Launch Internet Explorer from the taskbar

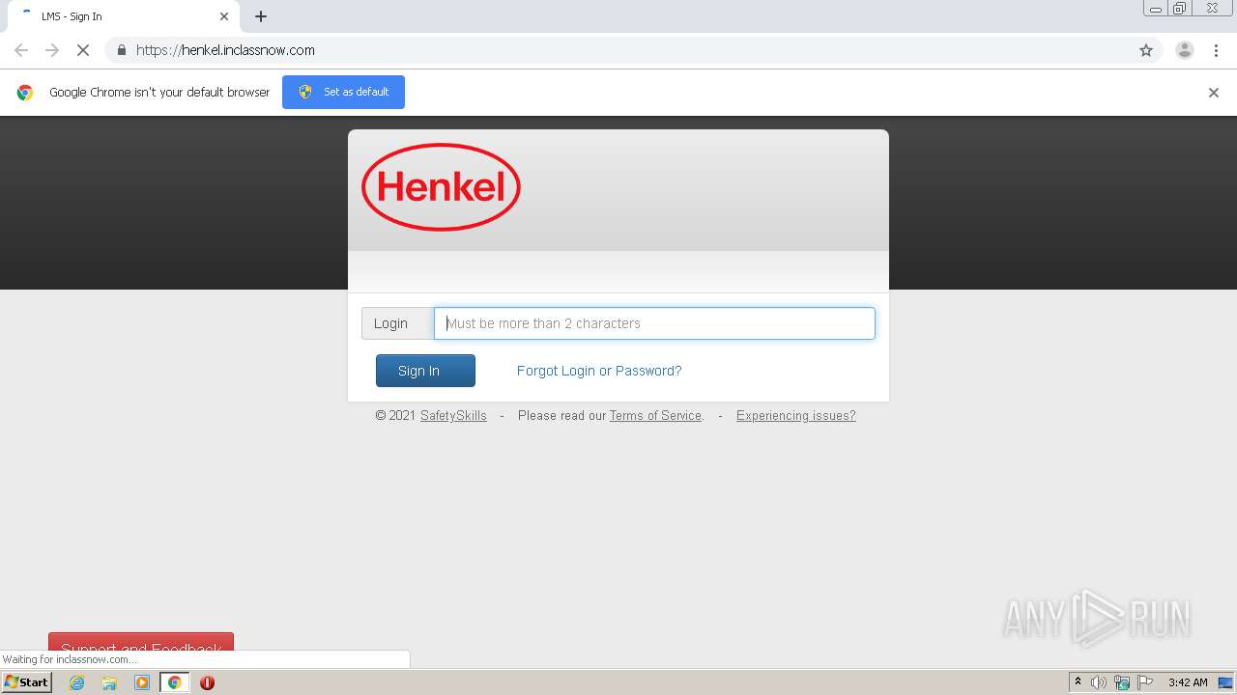pyautogui.click(x=77, y=682)
